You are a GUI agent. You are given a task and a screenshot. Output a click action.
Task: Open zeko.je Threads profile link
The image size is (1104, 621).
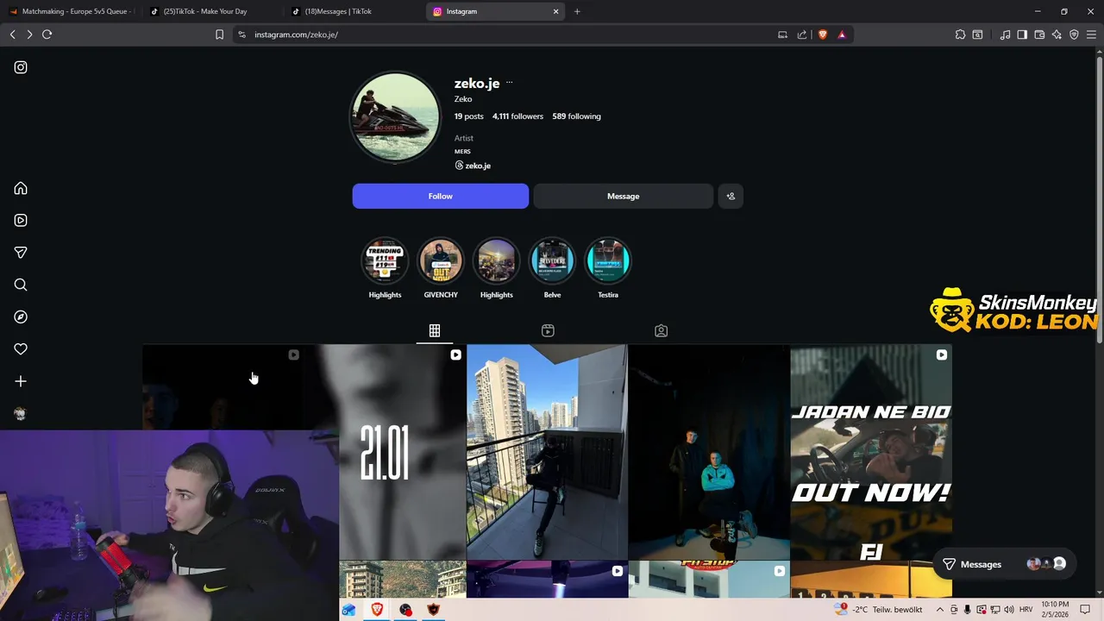click(x=473, y=166)
